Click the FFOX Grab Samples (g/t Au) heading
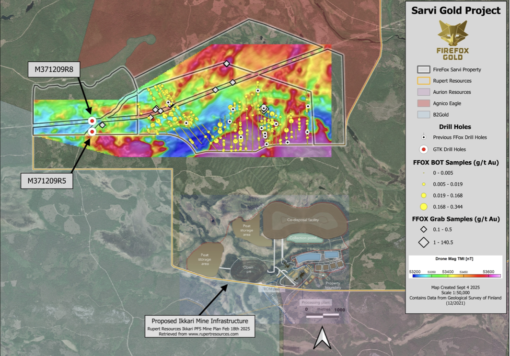510x356 pixels. click(456, 219)
